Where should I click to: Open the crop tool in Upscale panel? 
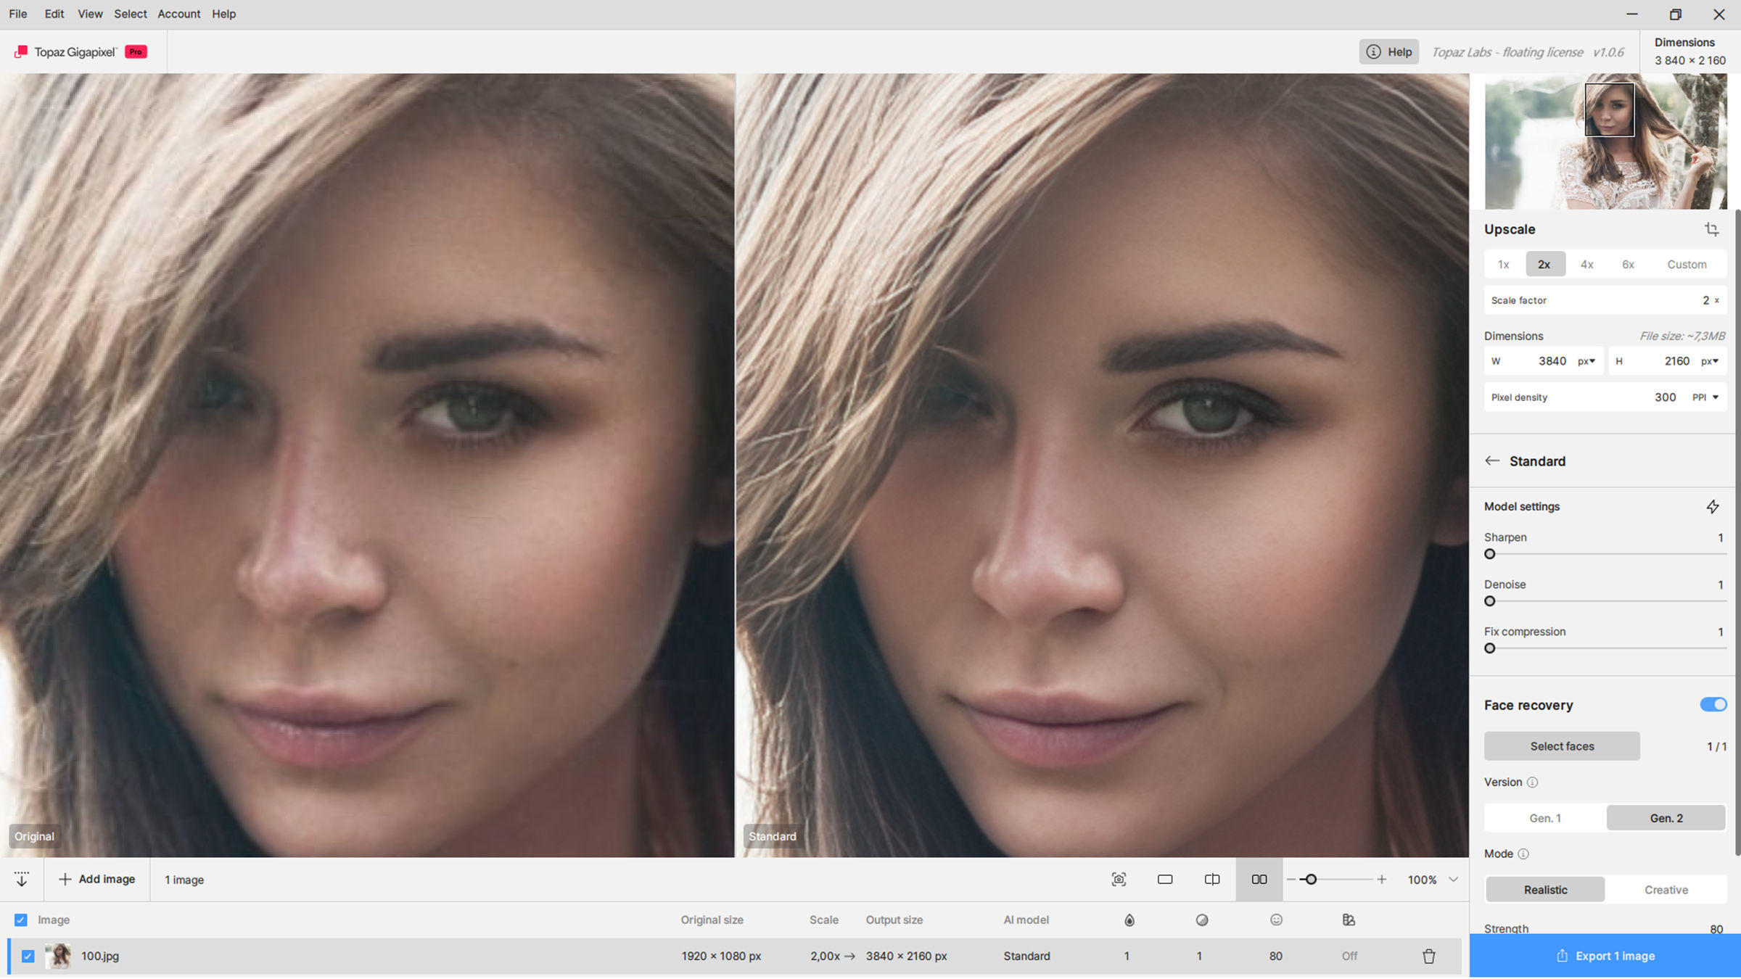click(x=1713, y=229)
